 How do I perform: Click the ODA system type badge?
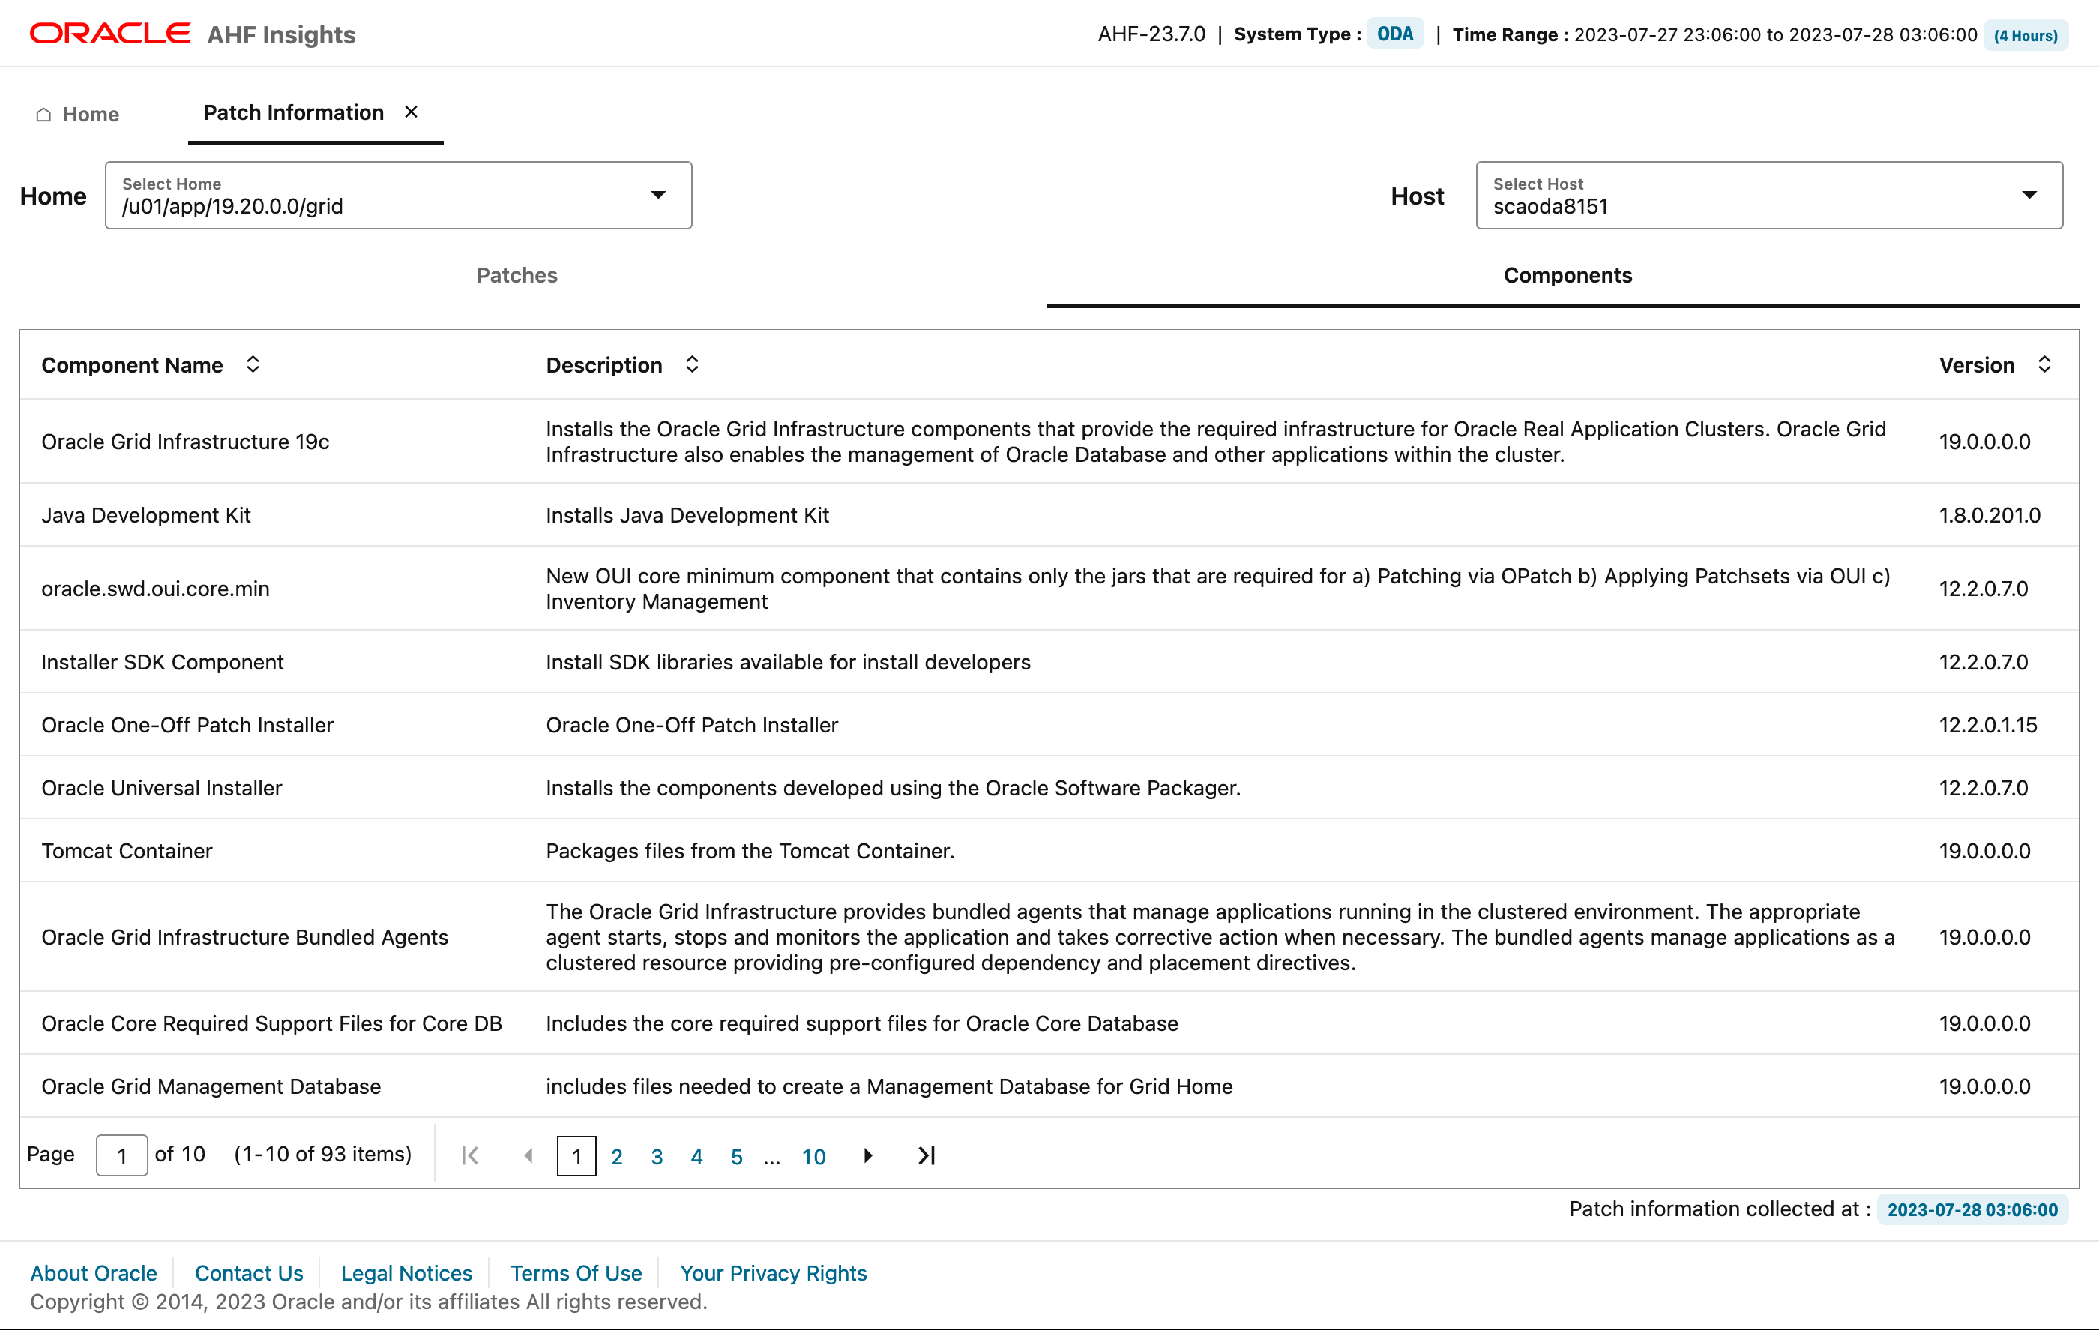1394,34
